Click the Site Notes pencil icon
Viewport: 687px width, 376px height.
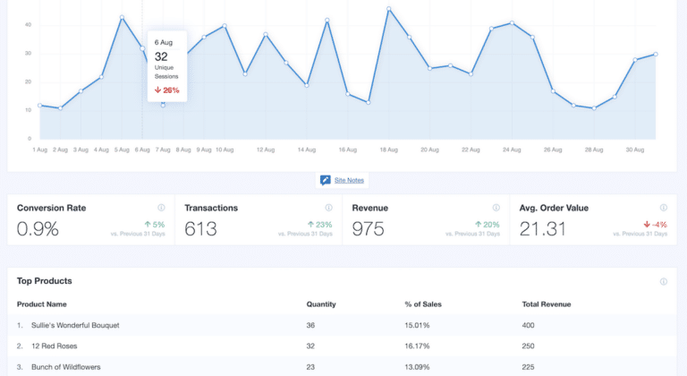pos(325,180)
